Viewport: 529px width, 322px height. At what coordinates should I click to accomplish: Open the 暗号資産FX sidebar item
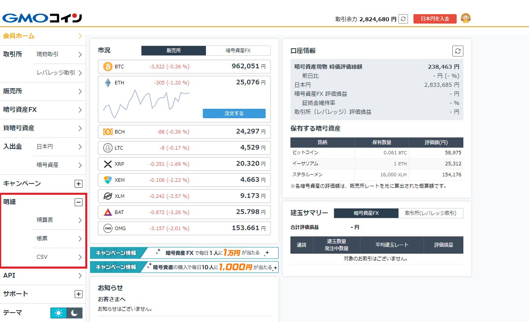43,110
